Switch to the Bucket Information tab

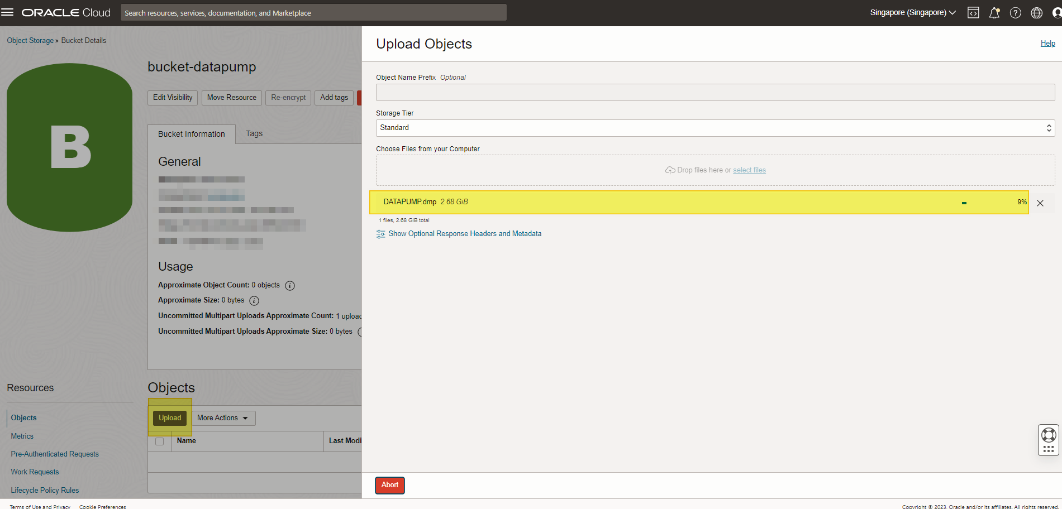192,134
